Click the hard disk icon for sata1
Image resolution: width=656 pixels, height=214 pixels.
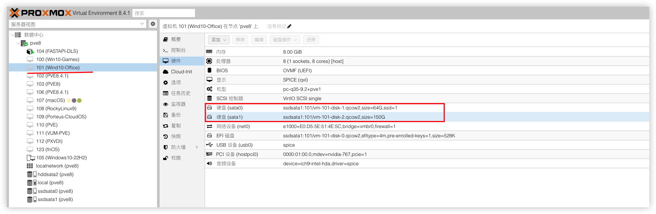[209, 117]
